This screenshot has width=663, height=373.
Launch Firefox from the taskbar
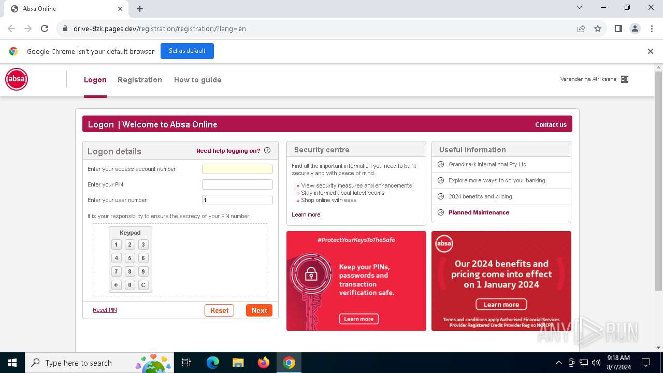click(264, 363)
